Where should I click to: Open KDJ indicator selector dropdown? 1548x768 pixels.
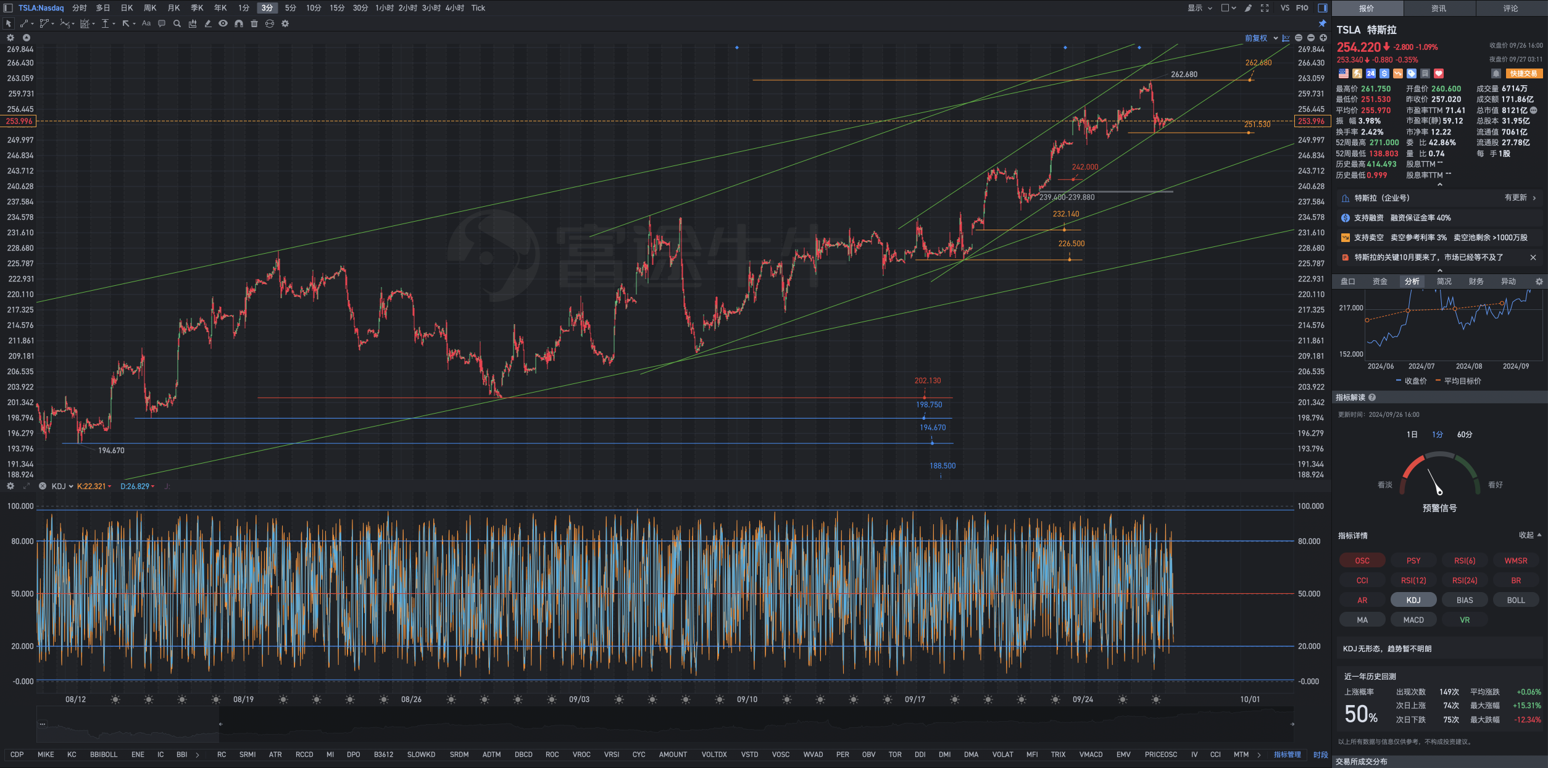pos(62,486)
